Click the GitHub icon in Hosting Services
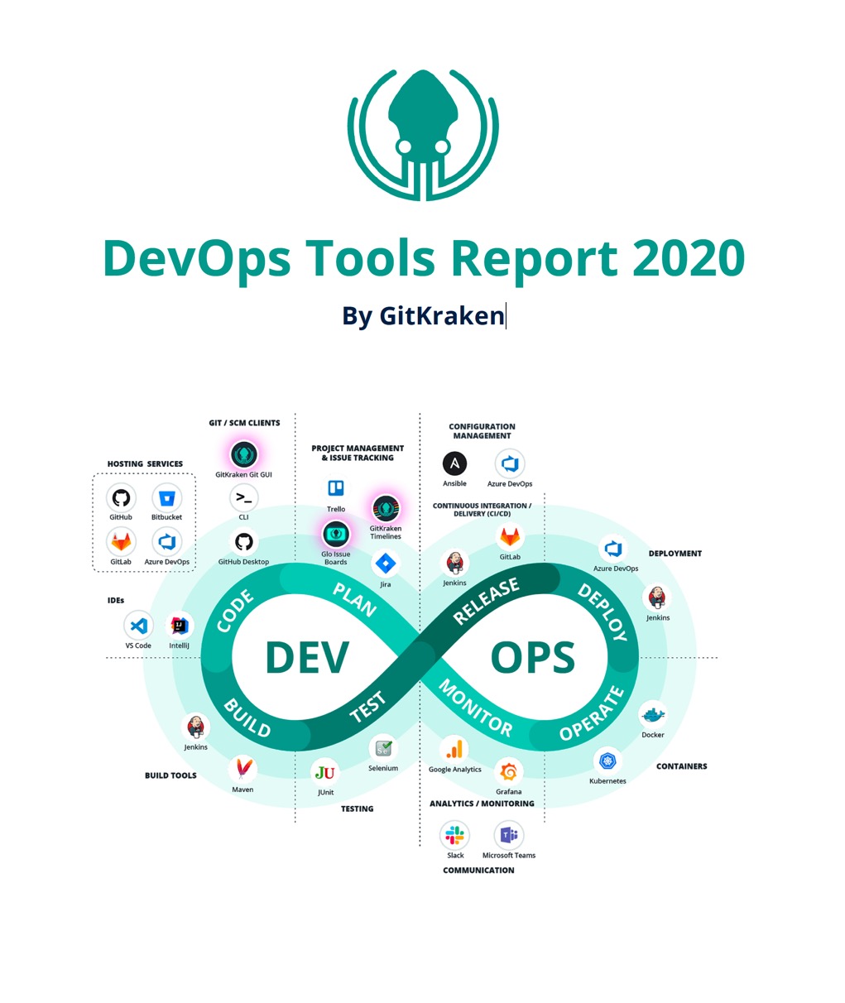The height and width of the screenshot is (1003, 845). [x=121, y=497]
